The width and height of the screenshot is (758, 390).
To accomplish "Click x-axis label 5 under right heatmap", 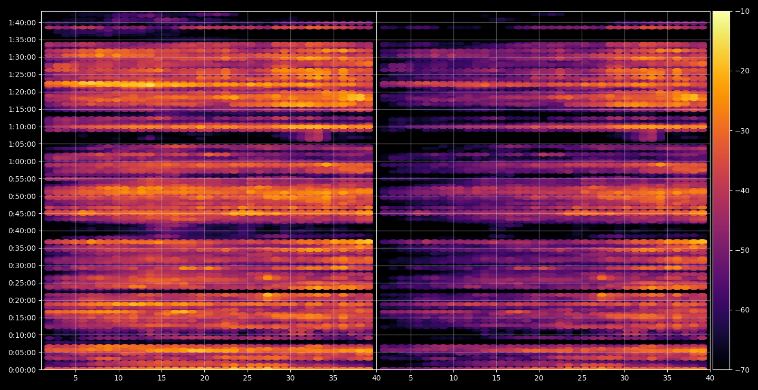I will (x=411, y=378).
